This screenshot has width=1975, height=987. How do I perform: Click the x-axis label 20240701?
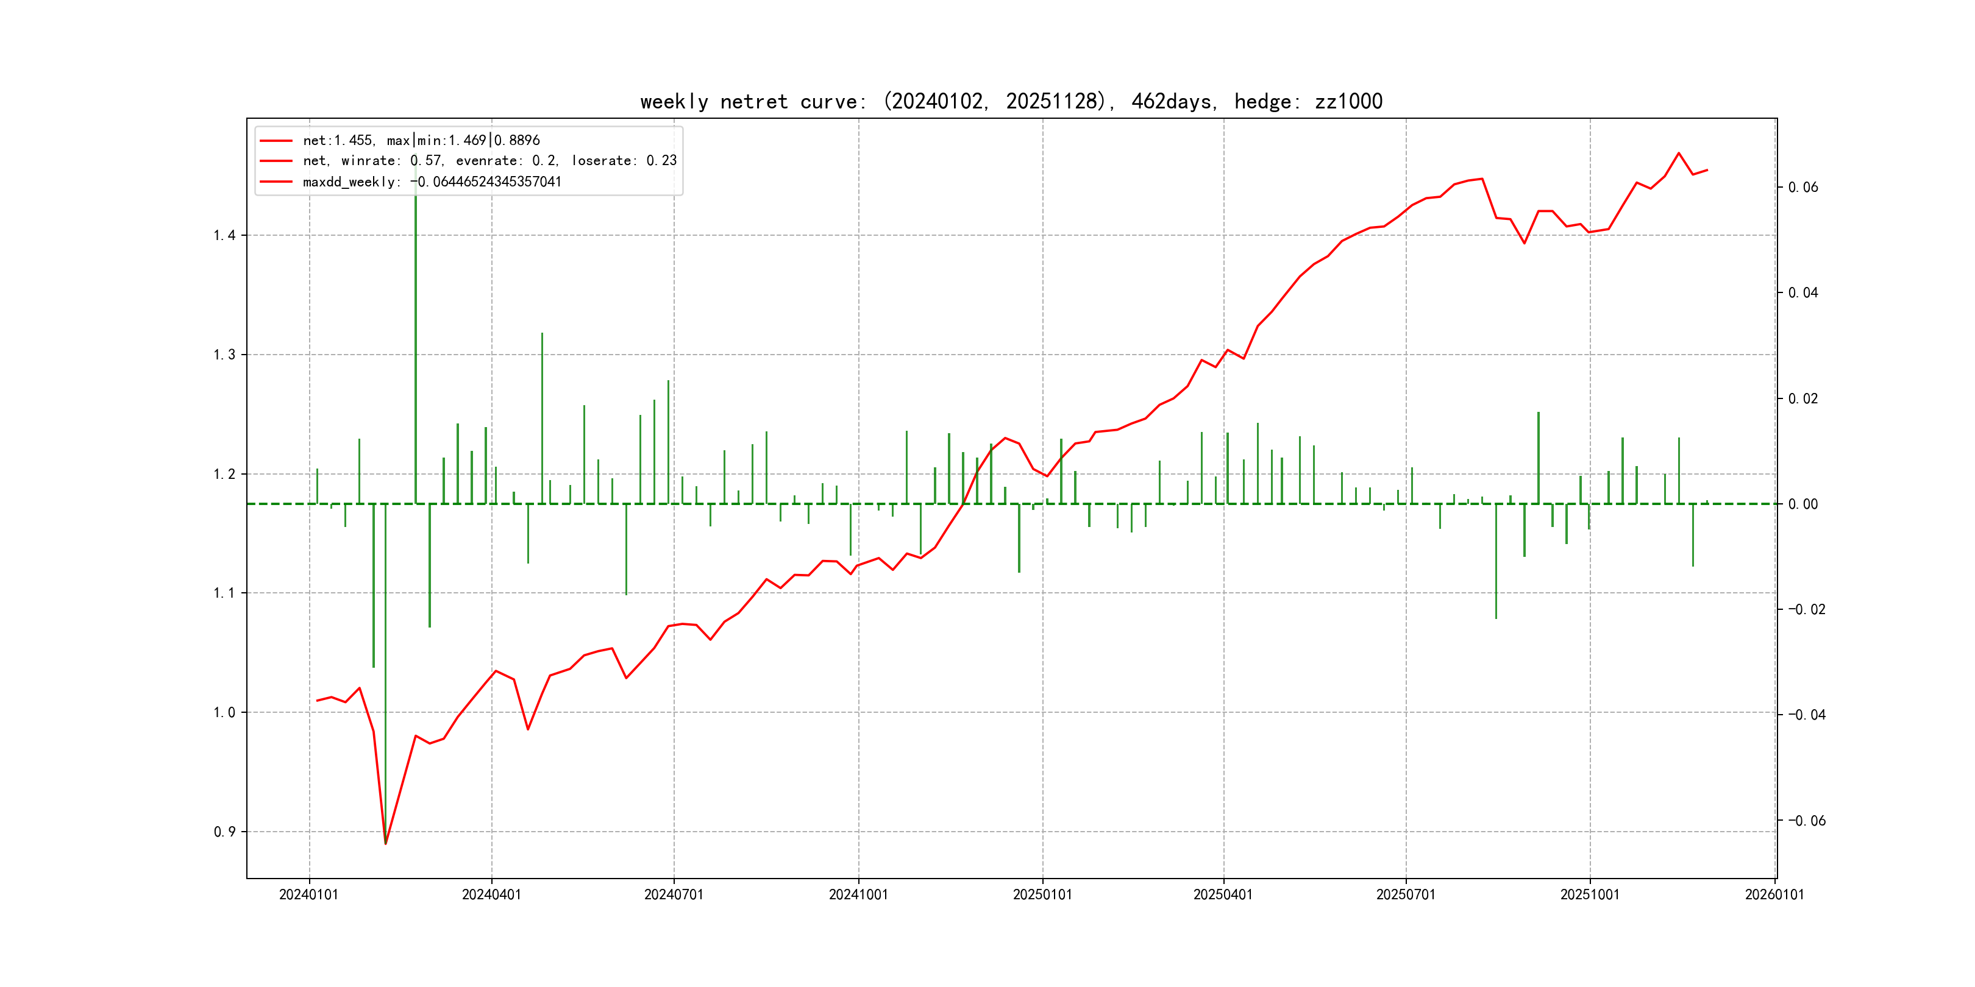pyautogui.click(x=674, y=894)
